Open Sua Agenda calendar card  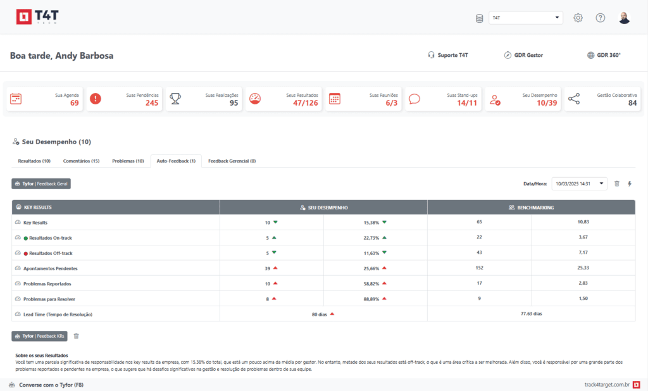pos(45,99)
